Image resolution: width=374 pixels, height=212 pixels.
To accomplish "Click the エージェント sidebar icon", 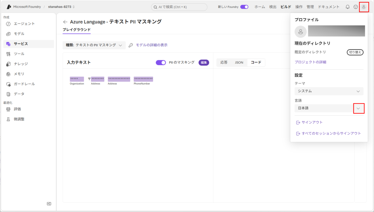I will [8, 24].
